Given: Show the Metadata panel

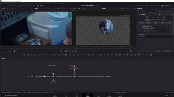Looking at the screenshot, I should point(155,6).
